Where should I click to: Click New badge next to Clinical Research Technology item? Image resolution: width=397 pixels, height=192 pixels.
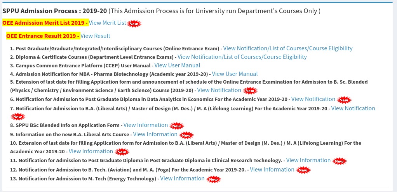point(340,161)
